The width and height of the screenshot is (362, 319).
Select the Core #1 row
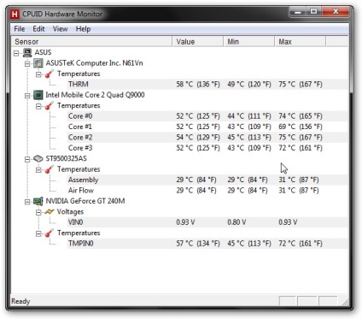click(x=207, y=127)
